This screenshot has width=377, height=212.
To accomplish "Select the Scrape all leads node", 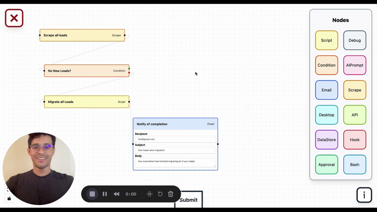I will (82, 35).
